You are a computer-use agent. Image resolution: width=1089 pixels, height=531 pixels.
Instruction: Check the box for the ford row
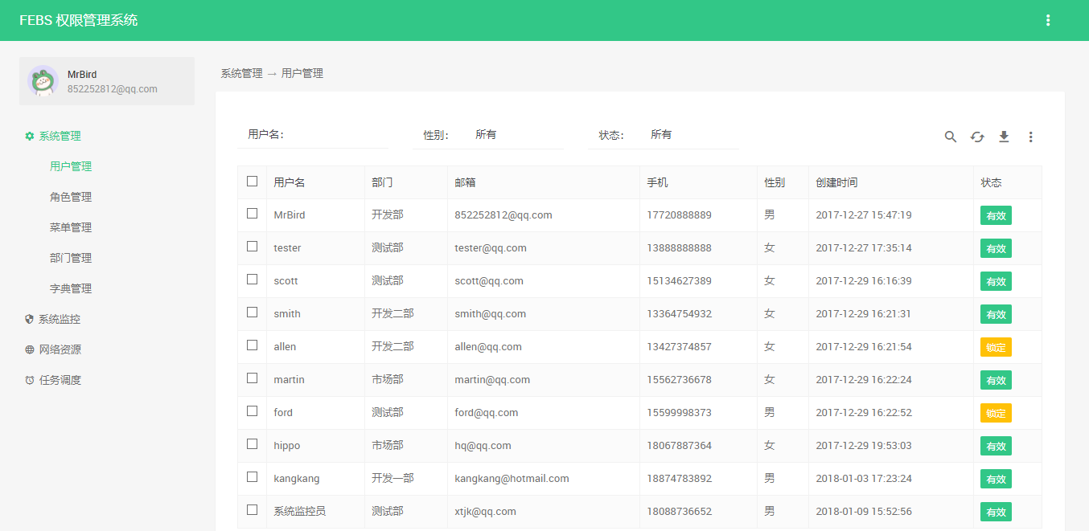(253, 411)
